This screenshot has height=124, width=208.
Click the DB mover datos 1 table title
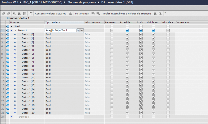(x=17, y=18)
